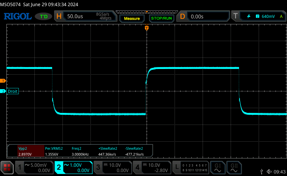
Task: Click the orange trigger position marker at top
Action: 147,28
